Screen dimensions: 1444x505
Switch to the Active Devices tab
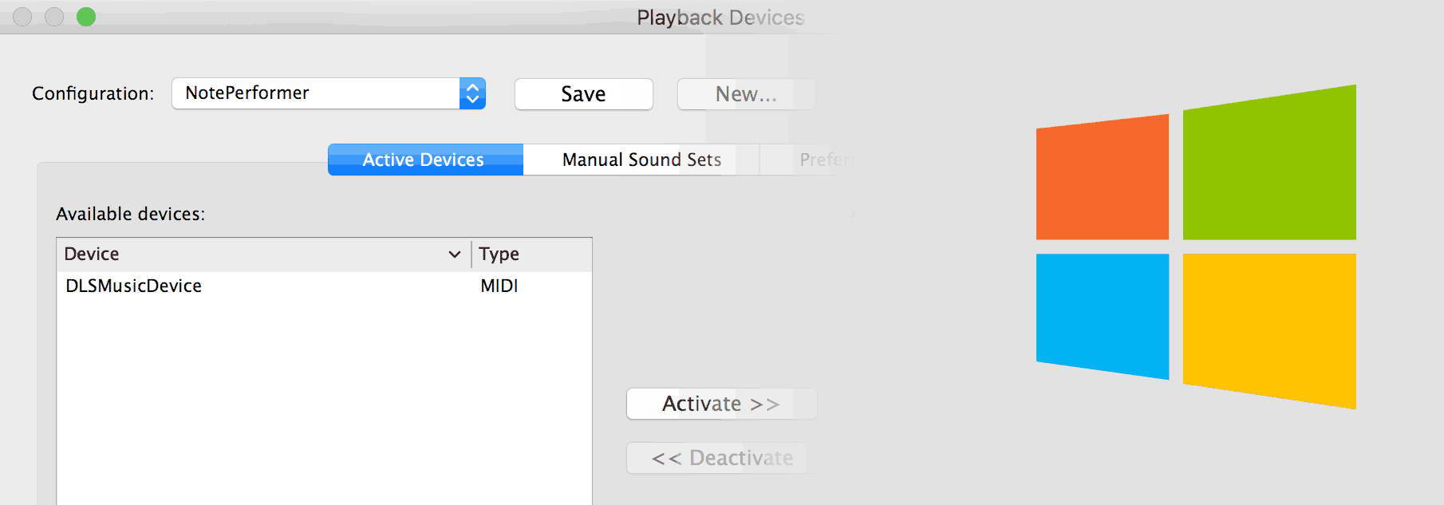(x=425, y=160)
